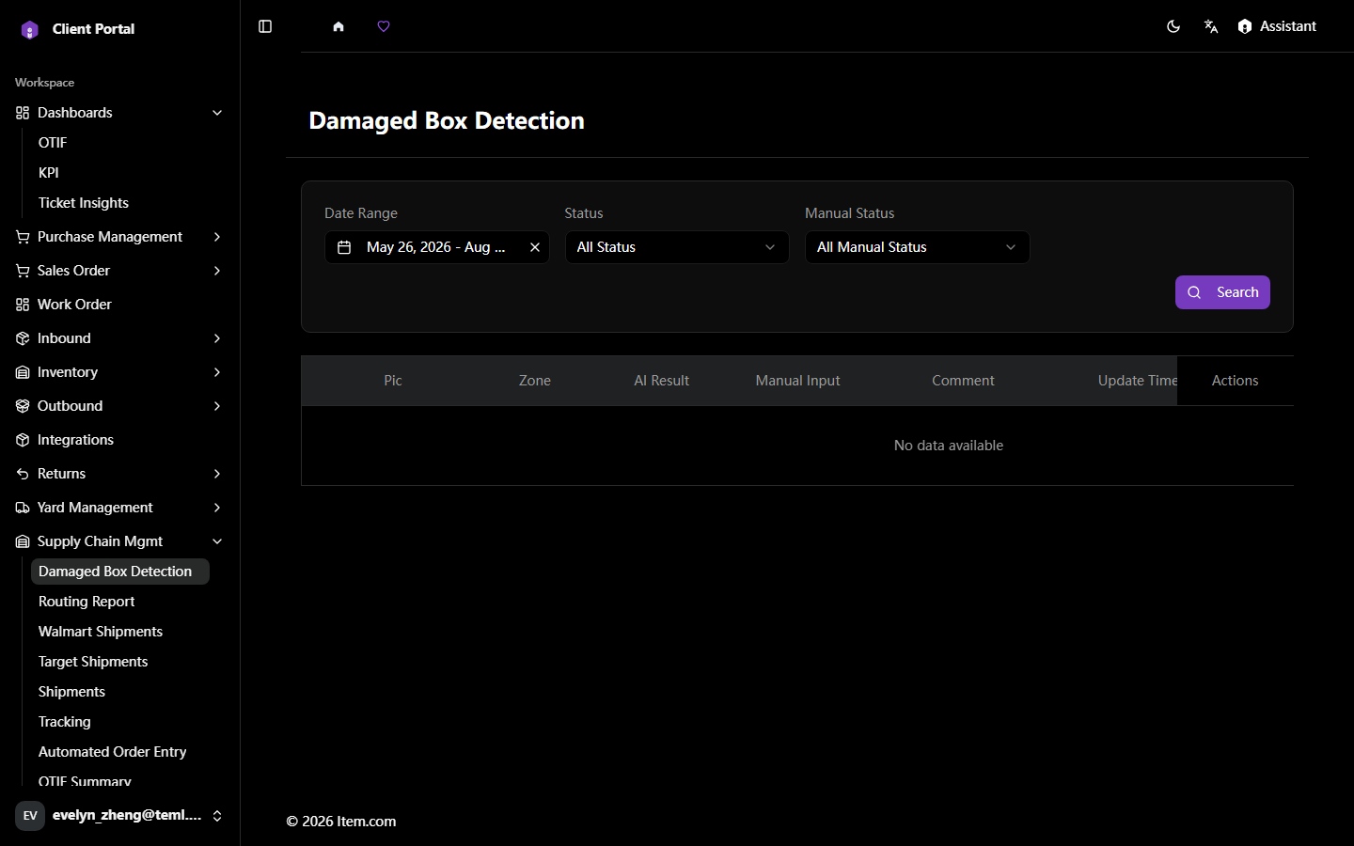
Task: Click the Client Portal logo icon
Action: 30,29
